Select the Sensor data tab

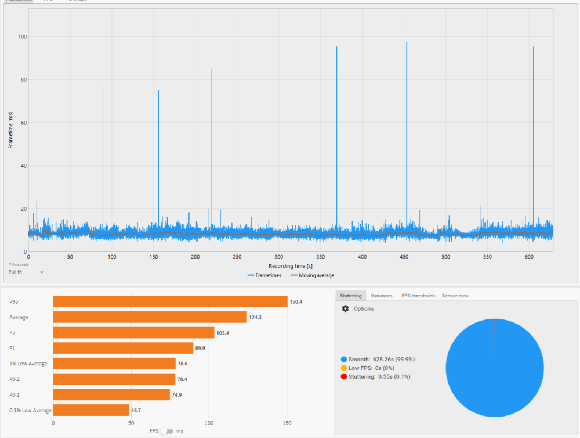tap(455, 296)
